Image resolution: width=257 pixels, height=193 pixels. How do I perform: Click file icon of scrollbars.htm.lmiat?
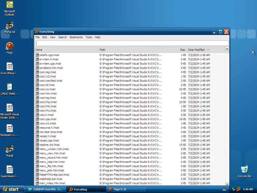tap(37, 68)
